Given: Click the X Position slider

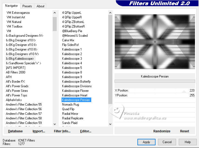Looking at the screenshot, I should point(155,90).
